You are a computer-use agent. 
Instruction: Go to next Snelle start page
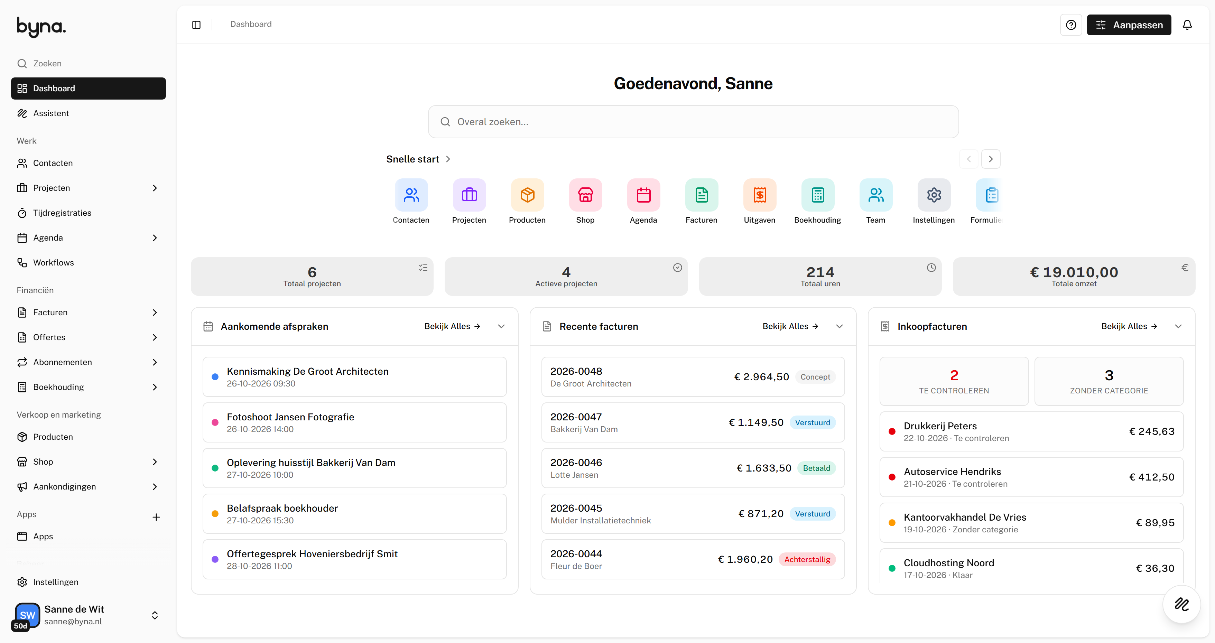991,159
